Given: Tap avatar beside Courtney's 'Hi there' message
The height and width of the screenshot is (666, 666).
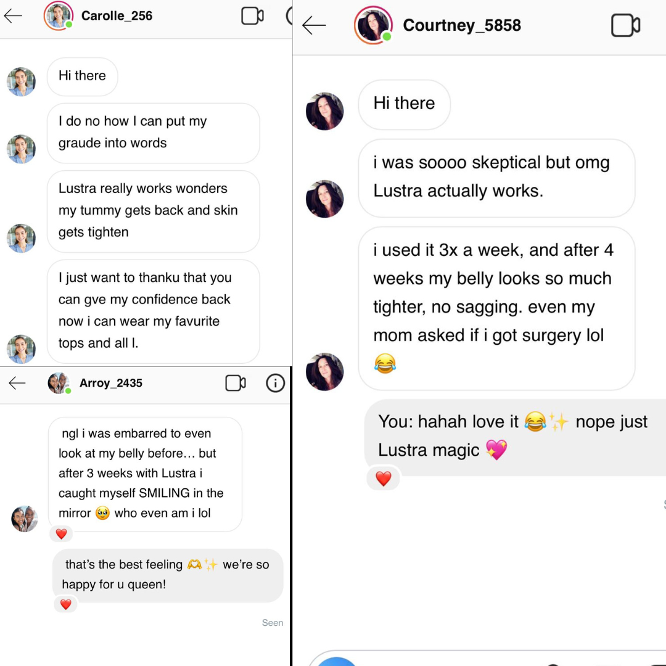Looking at the screenshot, I should [x=324, y=111].
